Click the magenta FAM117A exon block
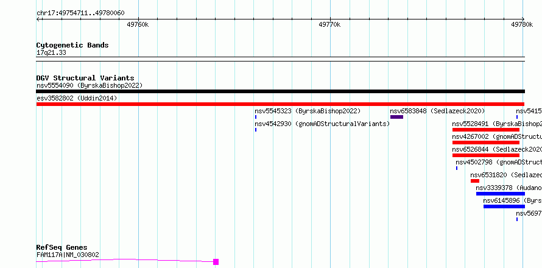The width and height of the screenshot is (542, 268). (216, 262)
